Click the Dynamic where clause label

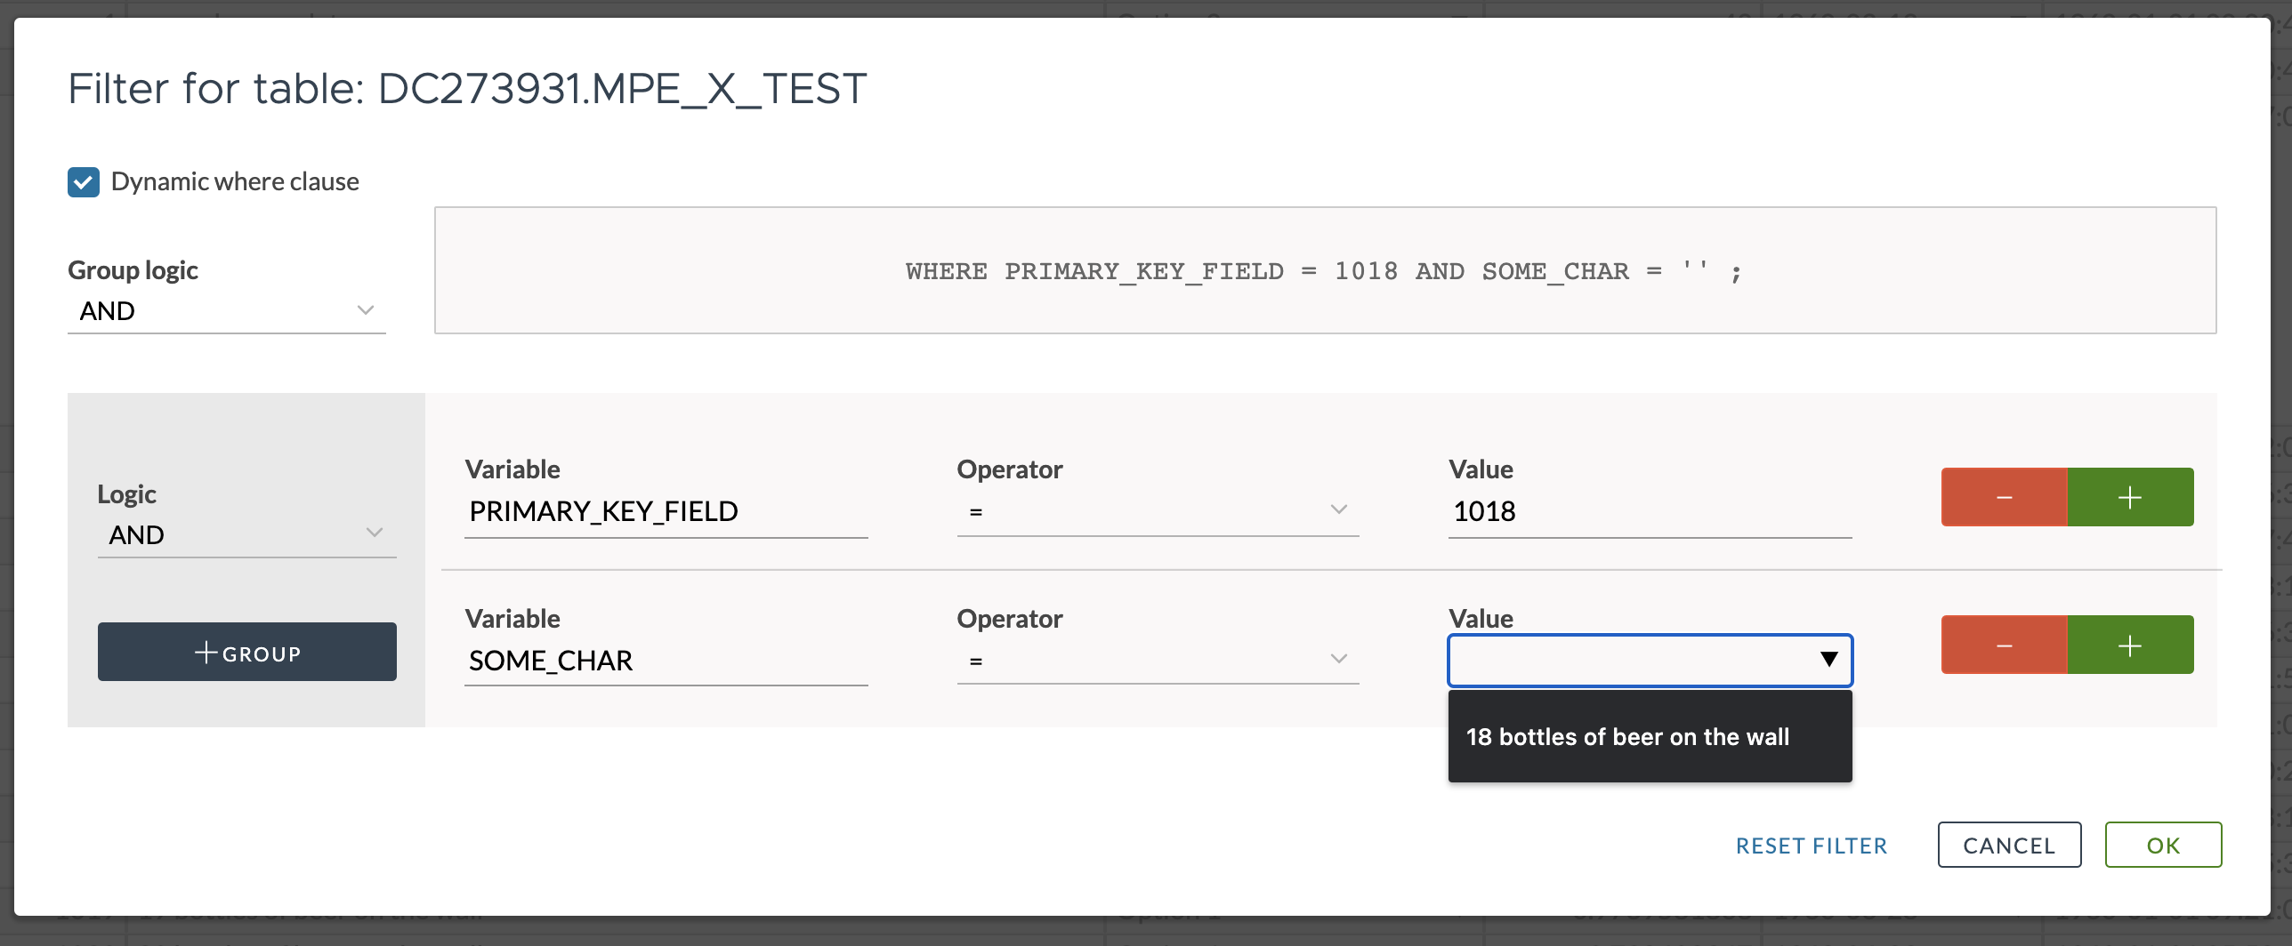[235, 182]
